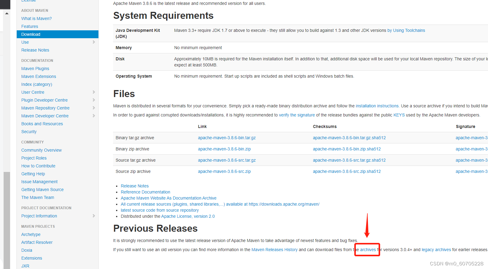The image size is (488, 269).
Task: Open the Doxia project link
Action: tap(27, 250)
